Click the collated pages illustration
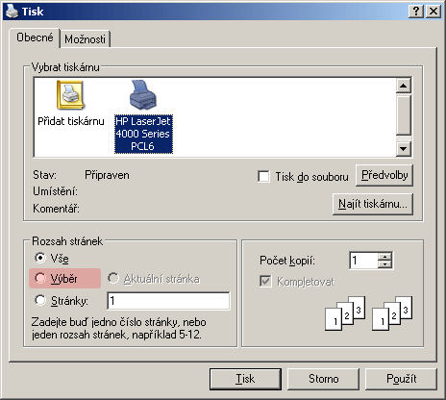446x400 pixels. [368, 313]
